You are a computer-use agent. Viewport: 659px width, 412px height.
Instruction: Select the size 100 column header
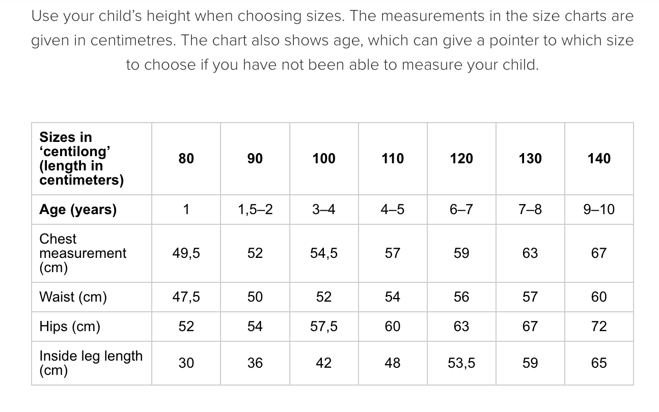click(323, 159)
